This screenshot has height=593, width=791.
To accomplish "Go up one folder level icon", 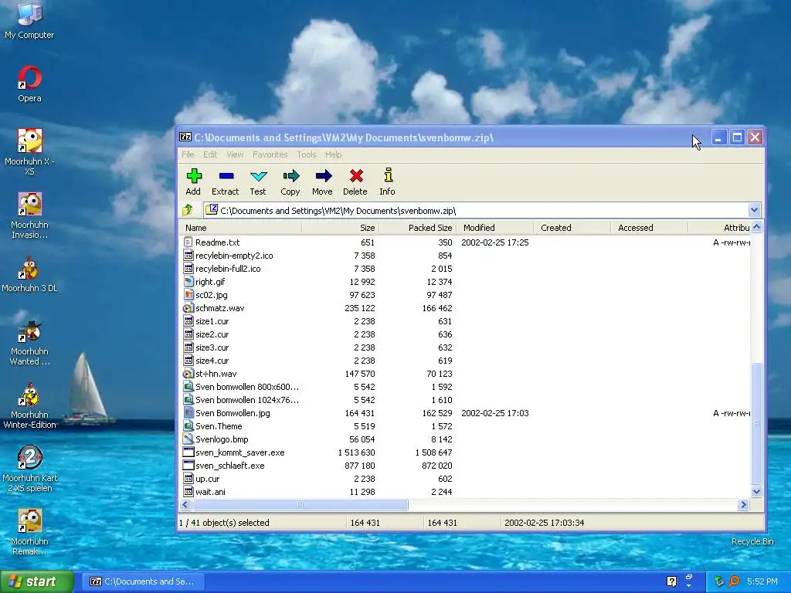I will [x=188, y=210].
